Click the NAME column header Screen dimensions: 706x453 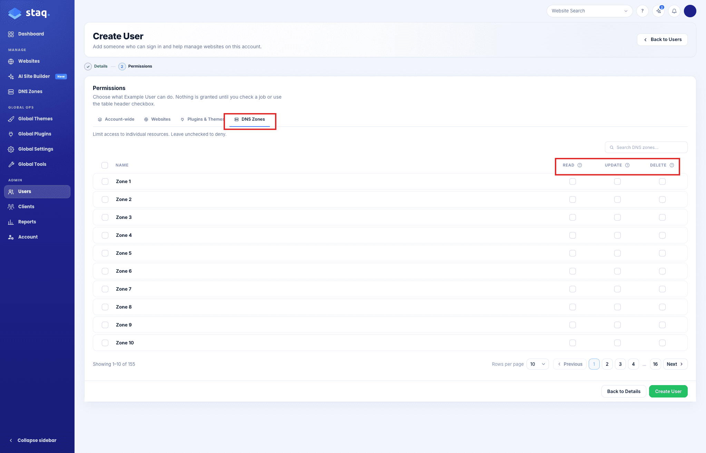122,165
